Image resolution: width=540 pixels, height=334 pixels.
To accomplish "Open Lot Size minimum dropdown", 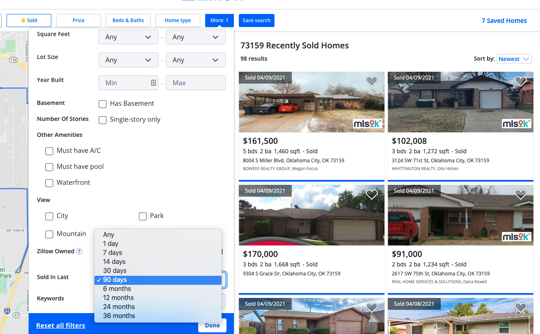I will coord(128,60).
